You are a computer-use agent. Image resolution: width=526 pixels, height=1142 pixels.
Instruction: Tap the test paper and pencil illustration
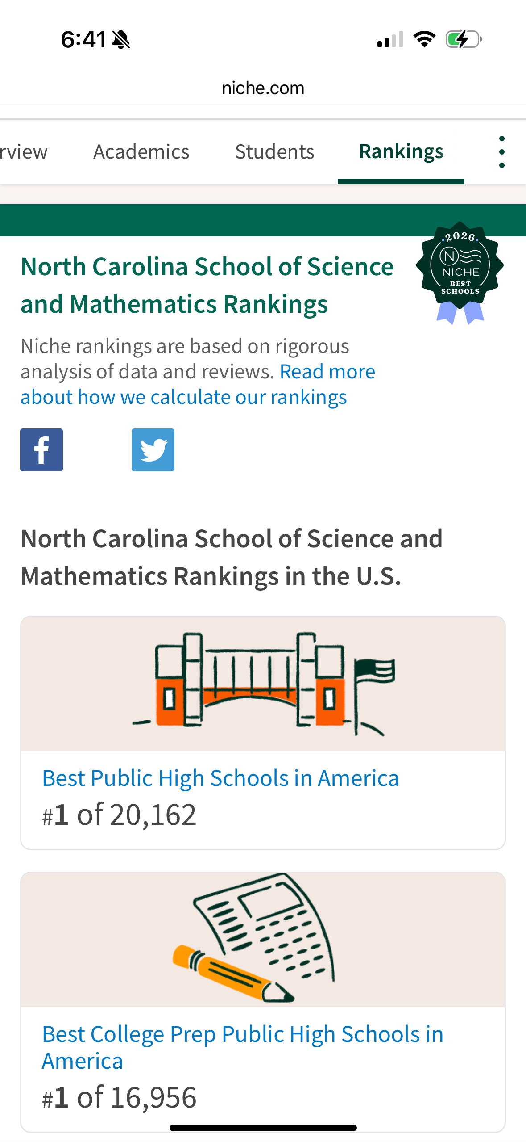tap(263, 940)
